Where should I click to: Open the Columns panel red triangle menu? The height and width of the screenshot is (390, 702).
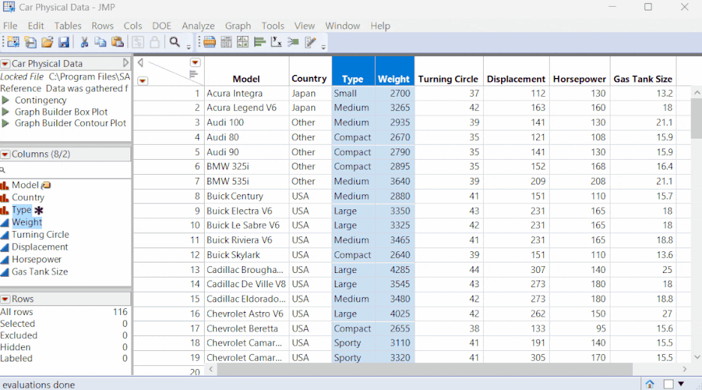pyautogui.click(x=5, y=154)
